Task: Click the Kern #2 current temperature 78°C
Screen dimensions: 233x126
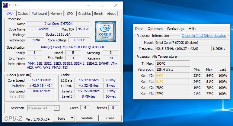Action: (x=173, y=88)
